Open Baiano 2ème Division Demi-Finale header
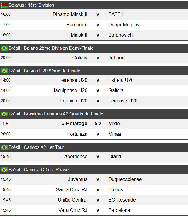Image resolution: width=188 pixels, height=217 pixels. [x=51, y=48]
